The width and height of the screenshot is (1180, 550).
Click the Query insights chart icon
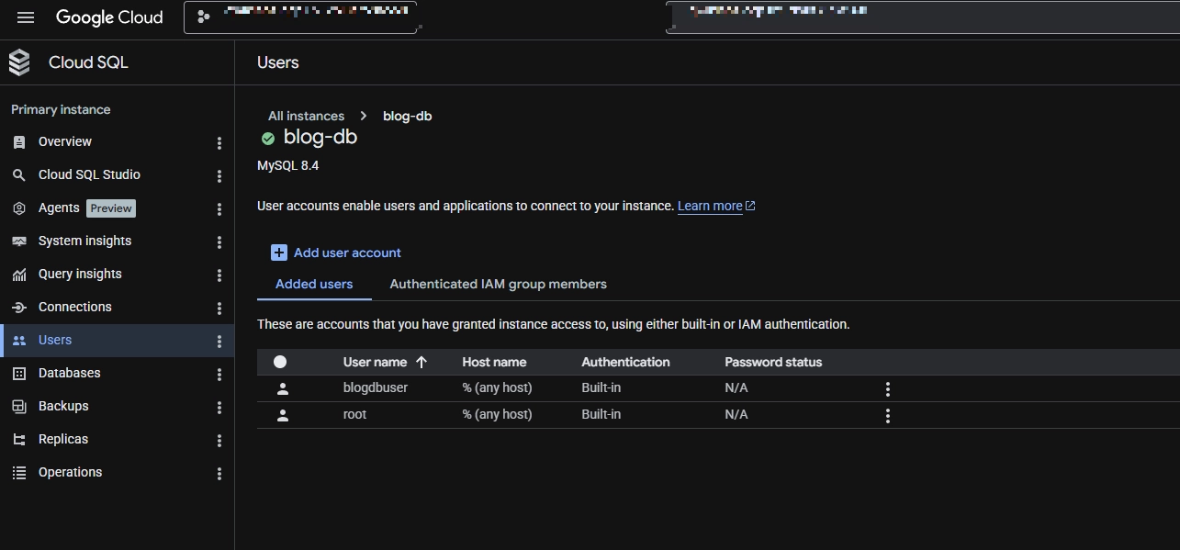19,275
